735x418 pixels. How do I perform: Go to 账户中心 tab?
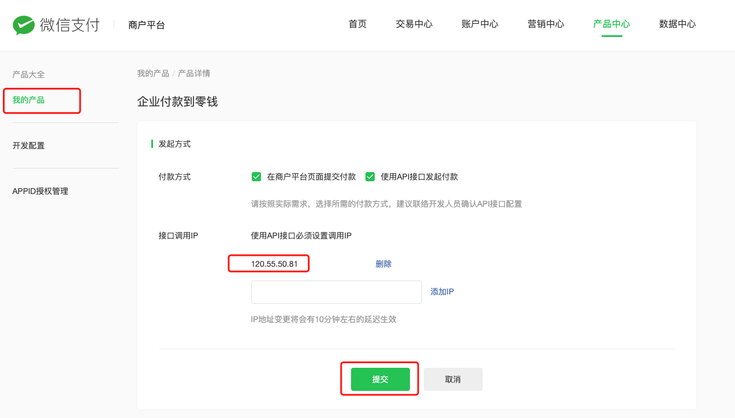pyautogui.click(x=480, y=24)
